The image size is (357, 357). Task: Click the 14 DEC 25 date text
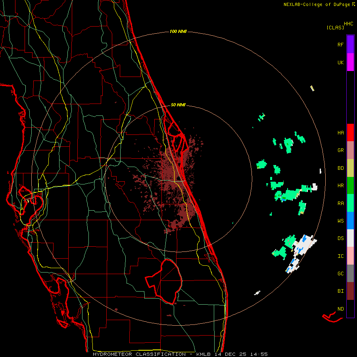click(231, 354)
